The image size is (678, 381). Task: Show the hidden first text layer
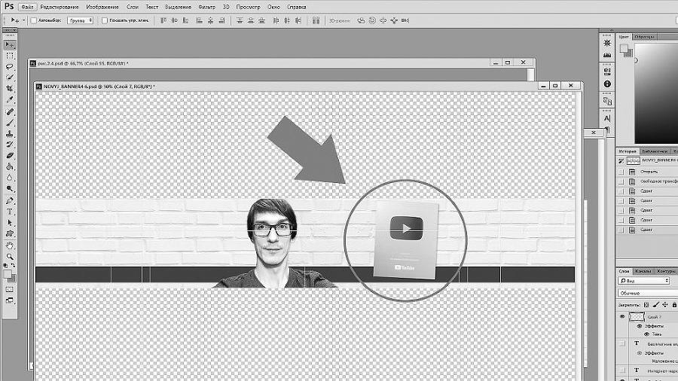(622, 343)
